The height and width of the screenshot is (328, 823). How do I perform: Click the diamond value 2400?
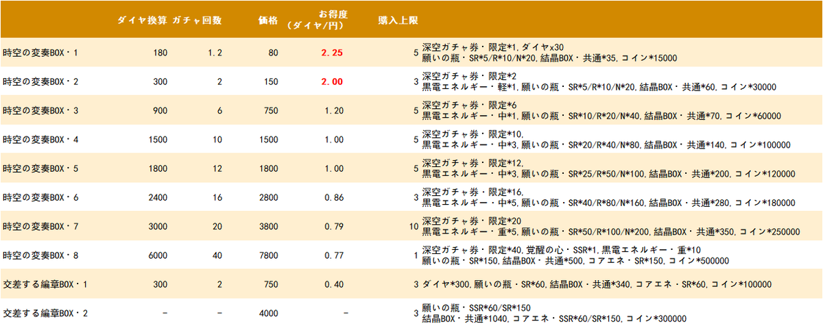click(x=157, y=197)
